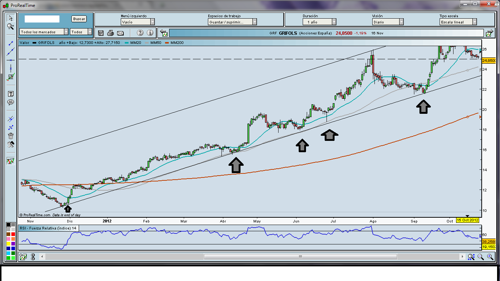
Task: Click the trash can delete tool
Action: [11, 136]
